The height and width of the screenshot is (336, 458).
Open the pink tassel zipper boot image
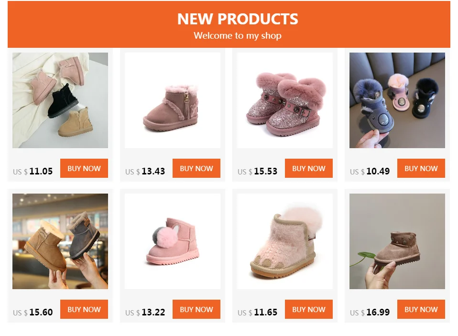click(x=172, y=100)
